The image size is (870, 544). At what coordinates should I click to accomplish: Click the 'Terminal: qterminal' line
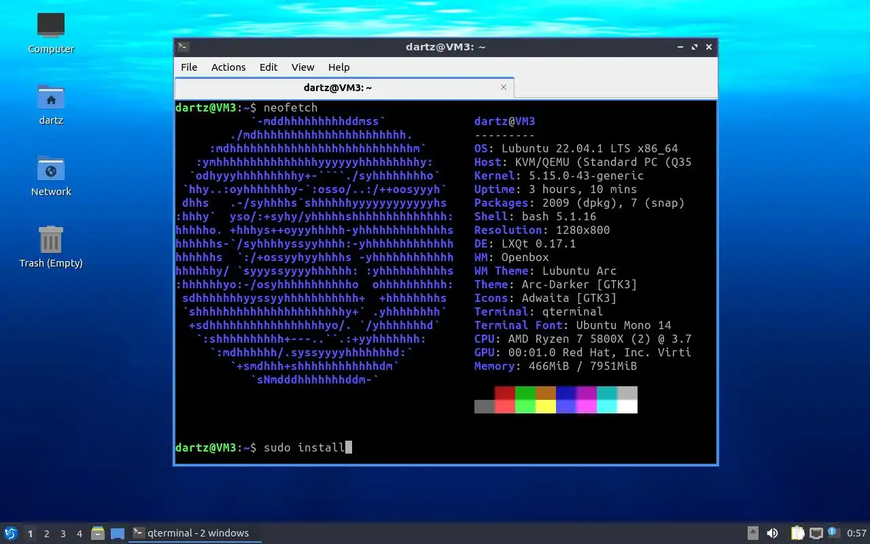538,311
